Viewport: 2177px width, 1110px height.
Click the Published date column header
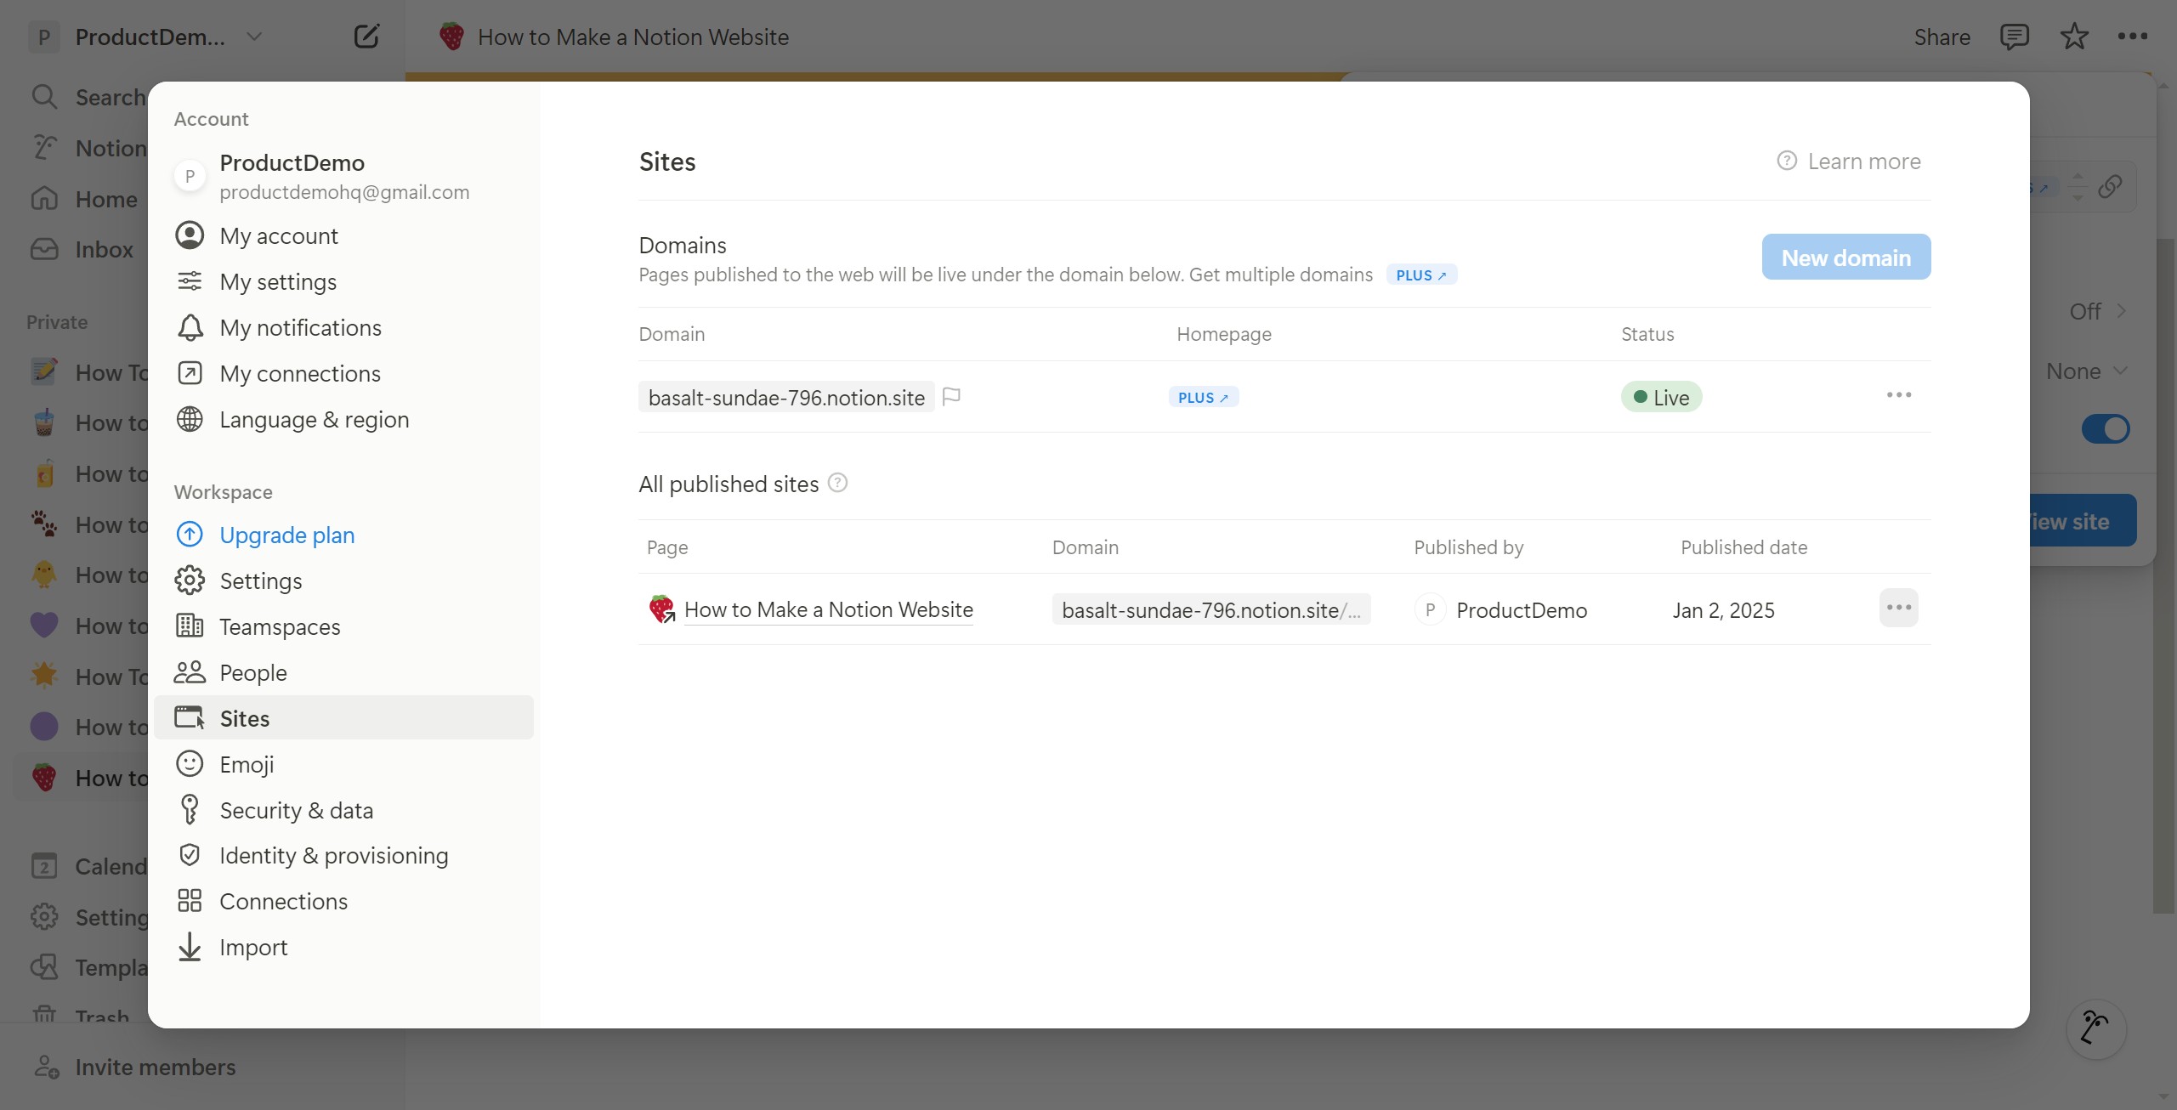pyautogui.click(x=1743, y=547)
